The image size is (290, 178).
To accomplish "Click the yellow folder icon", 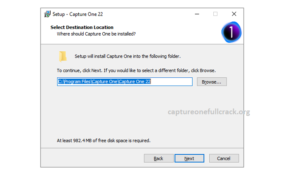I will tap(63, 56).
